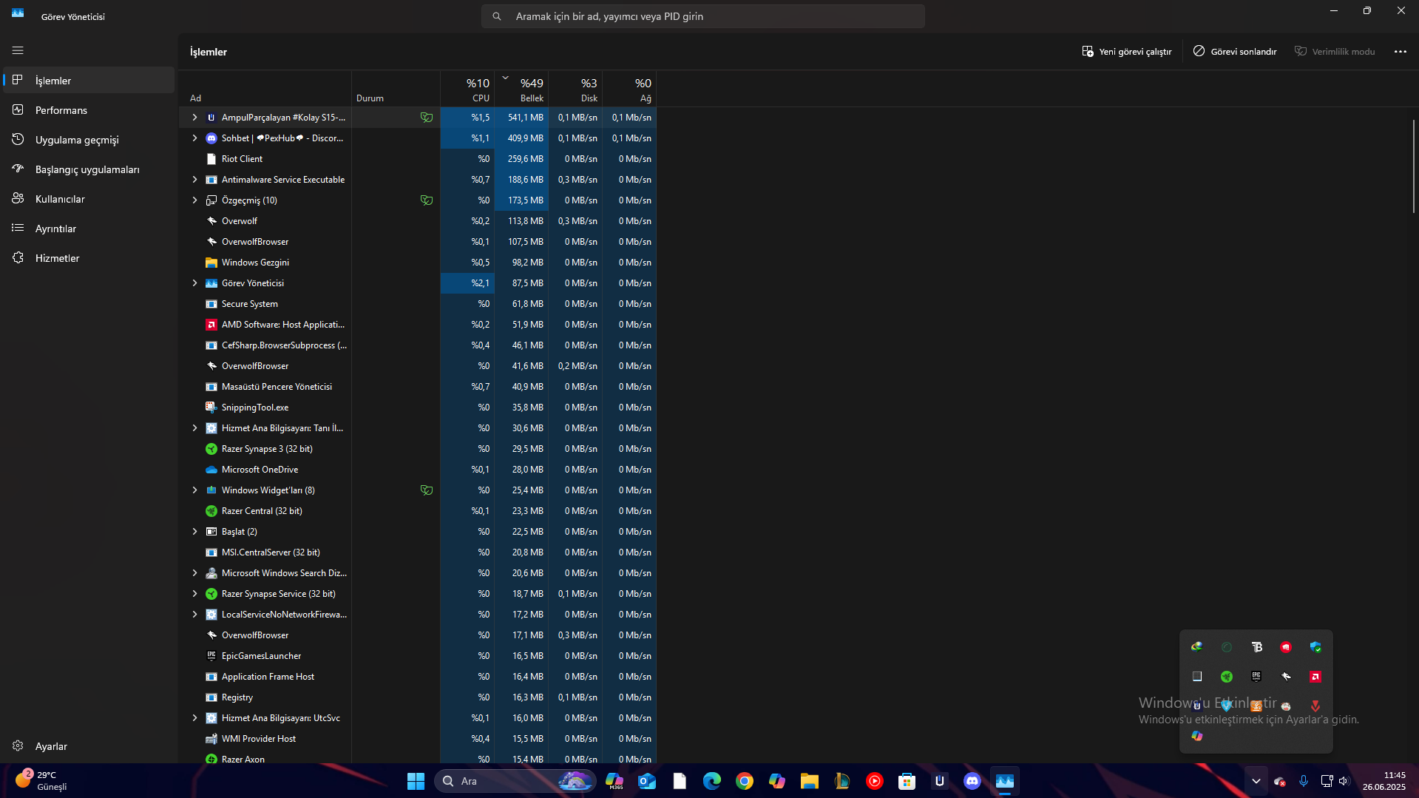Open Outlook from the taskbar
The height and width of the screenshot is (798, 1419).
coord(647,781)
